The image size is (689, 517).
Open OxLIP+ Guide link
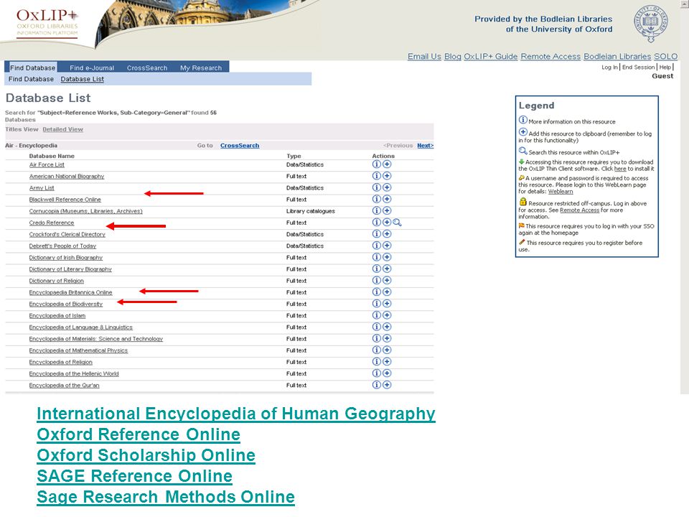point(491,56)
